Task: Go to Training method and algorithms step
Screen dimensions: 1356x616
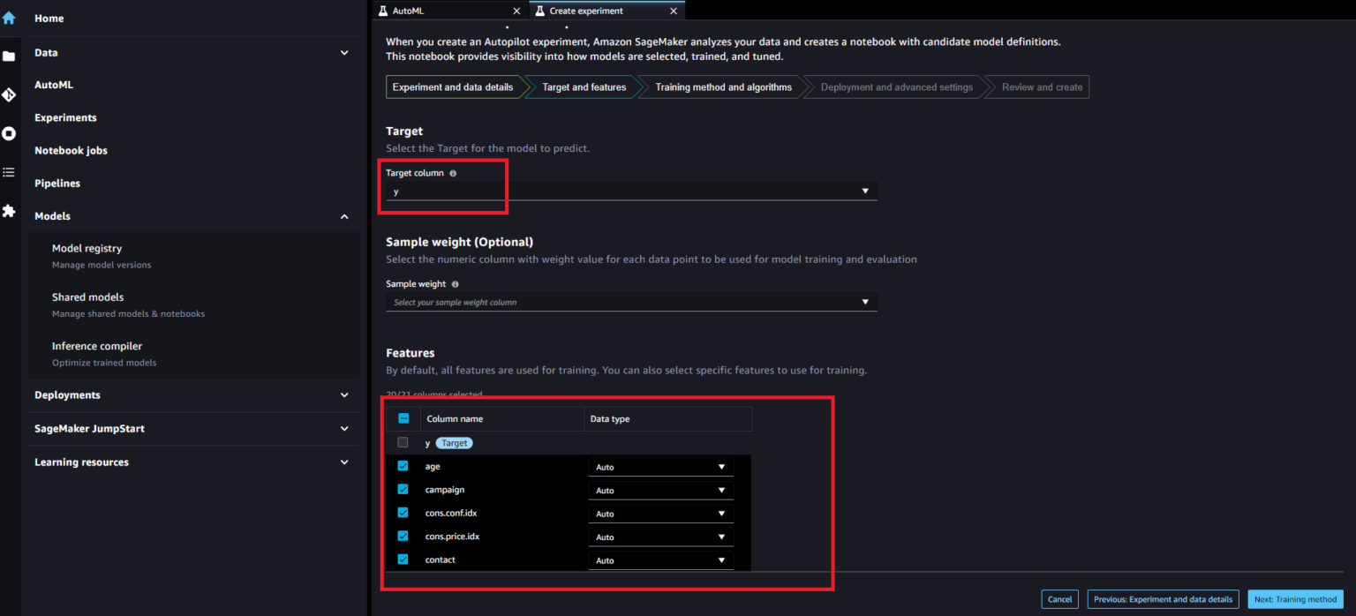Action: point(723,87)
